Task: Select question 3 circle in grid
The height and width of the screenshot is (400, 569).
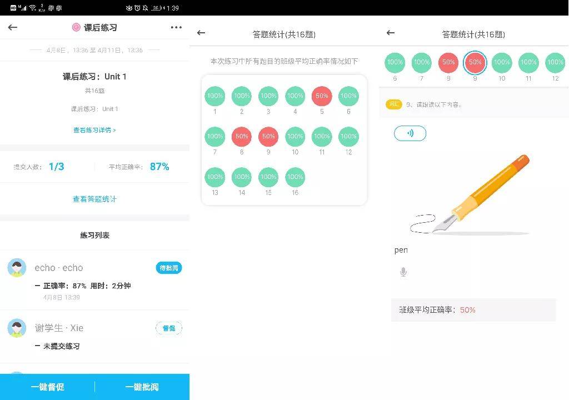Action: 268,96
